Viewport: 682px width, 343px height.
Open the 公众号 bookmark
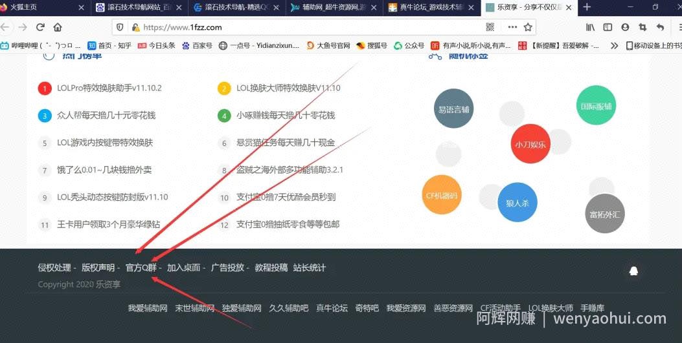[409, 45]
